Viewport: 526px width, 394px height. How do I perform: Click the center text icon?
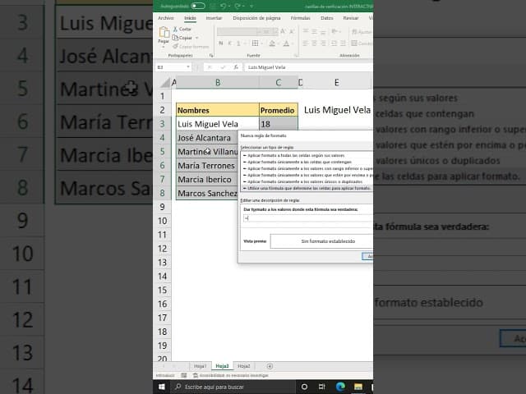(x=314, y=44)
